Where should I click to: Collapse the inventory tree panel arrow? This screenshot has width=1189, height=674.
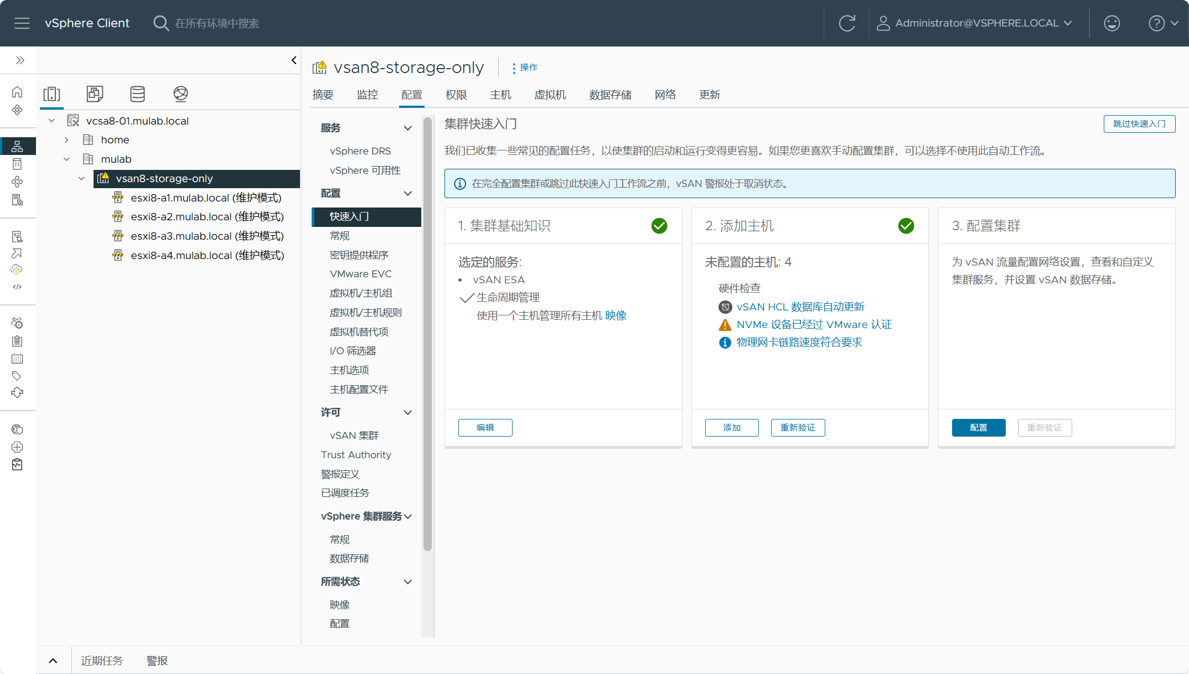point(294,60)
